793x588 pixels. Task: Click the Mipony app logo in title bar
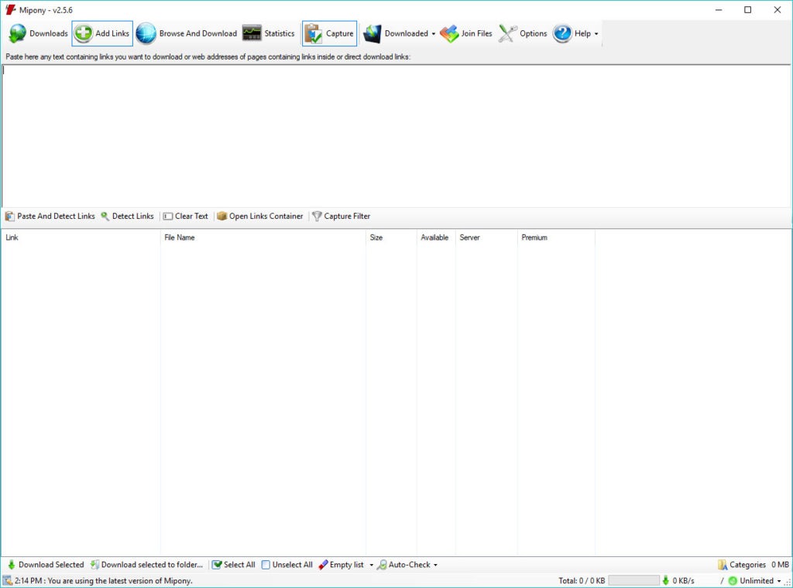coord(10,9)
